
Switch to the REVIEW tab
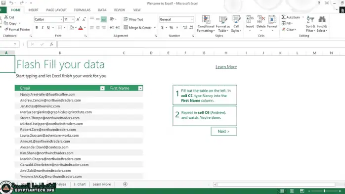coord(120,10)
